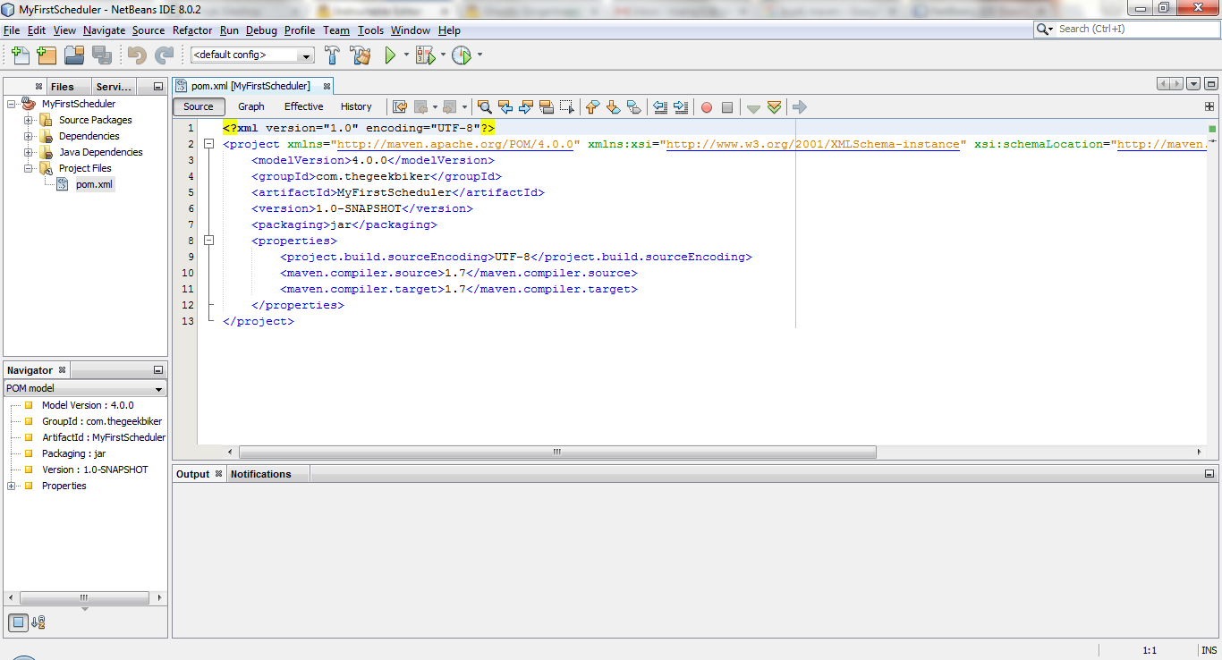Screen dimensions: 1222x660
Task: Open the Refactor menu
Action: (191, 30)
